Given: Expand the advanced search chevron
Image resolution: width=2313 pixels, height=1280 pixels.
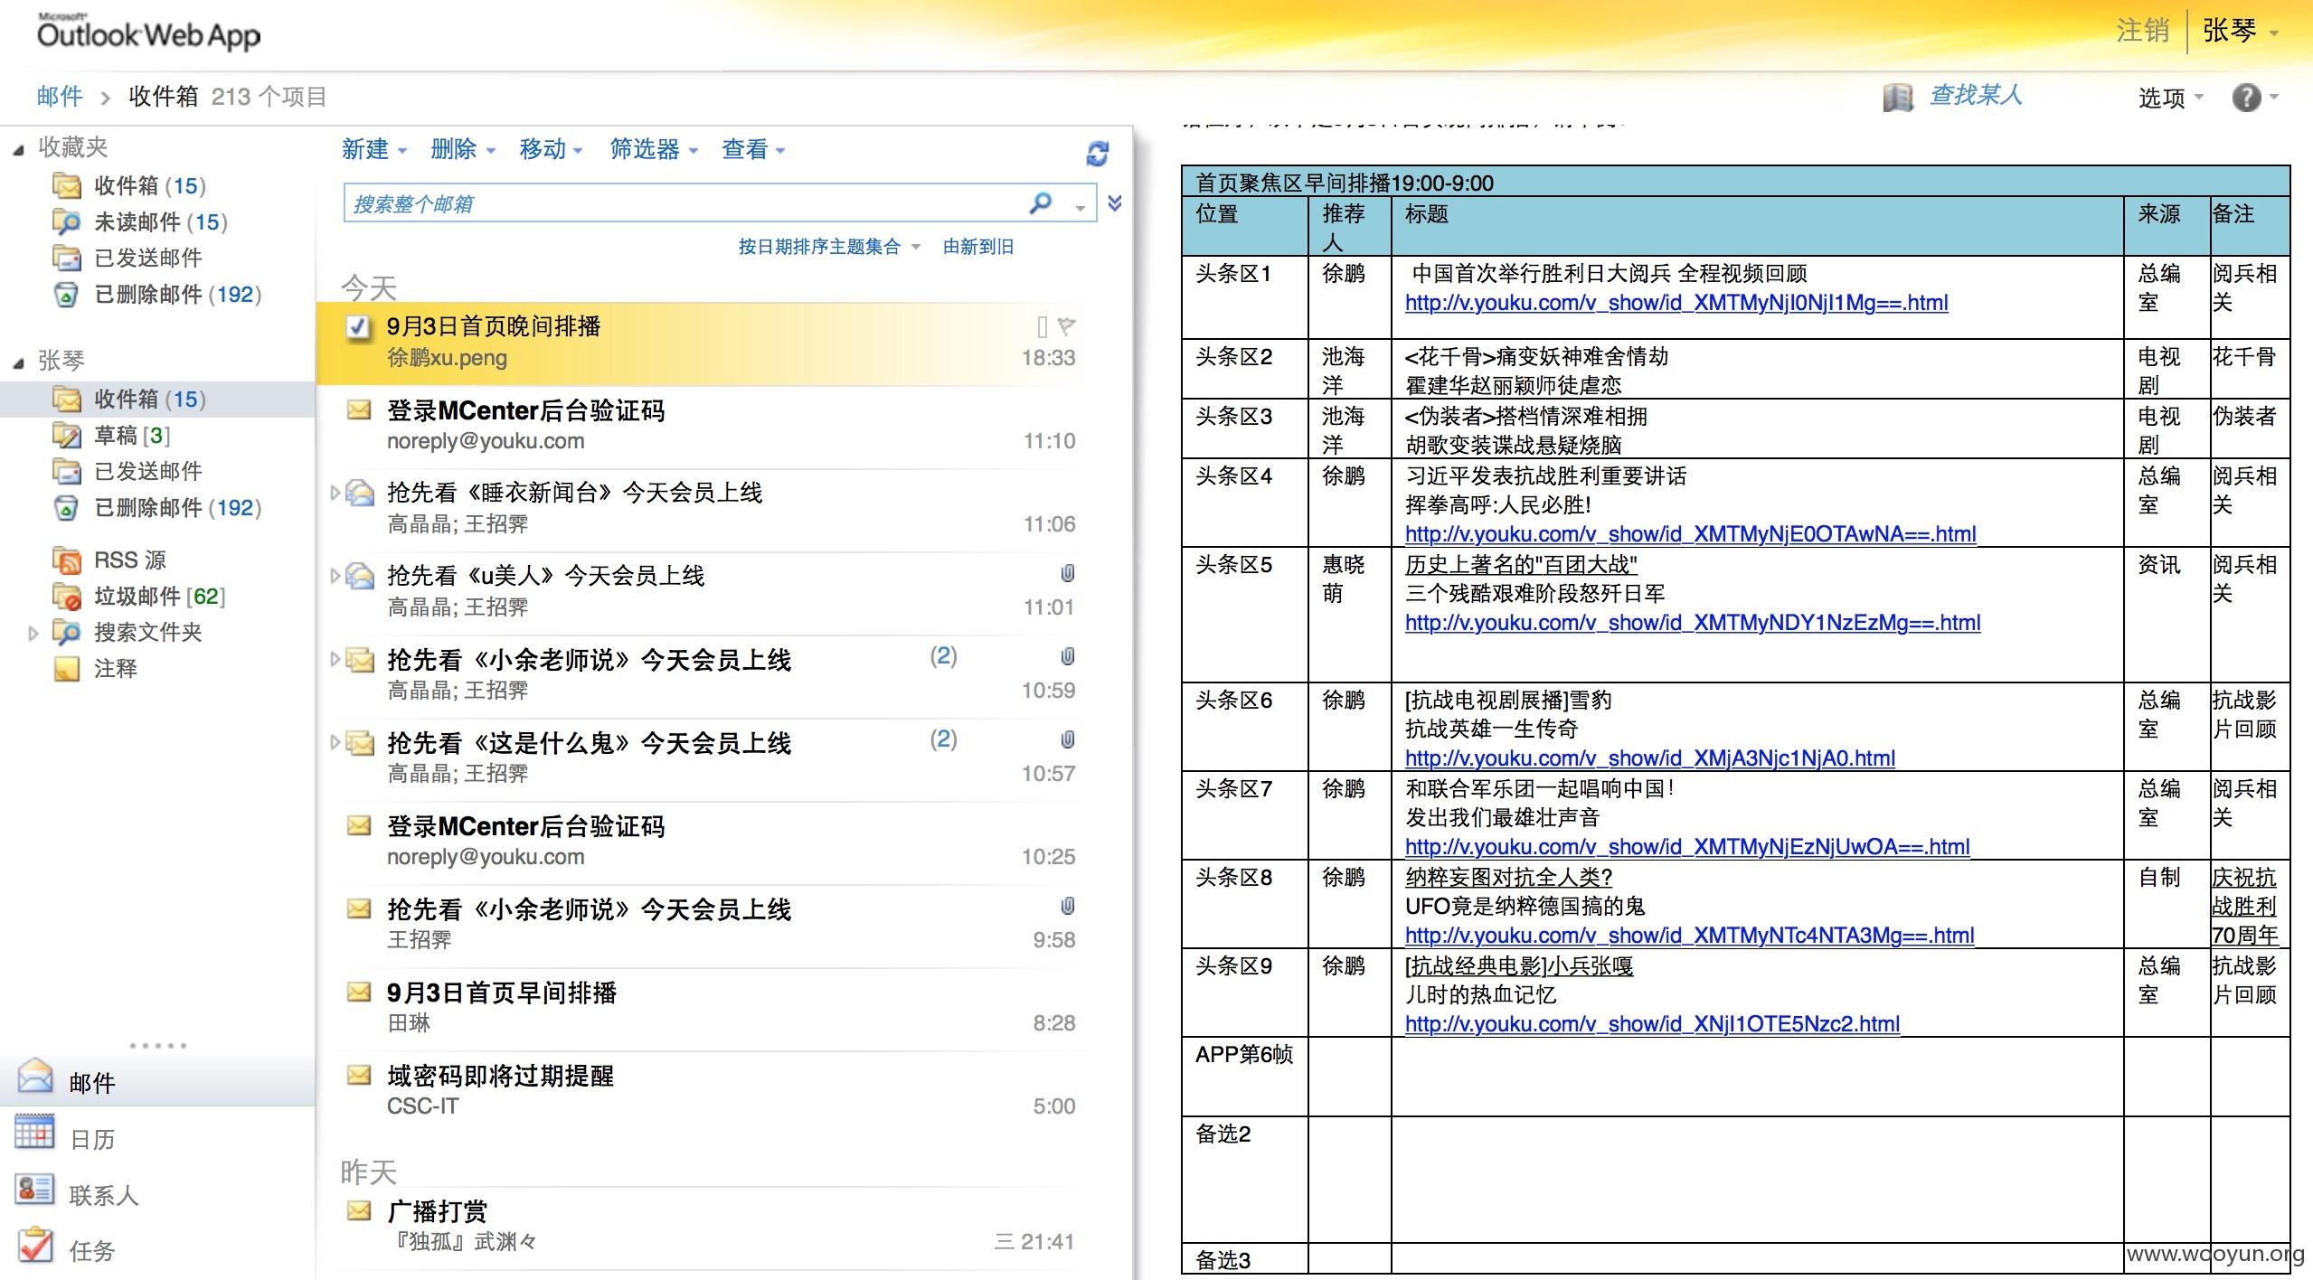Looking at the screenshot, I should [1115, 202].
